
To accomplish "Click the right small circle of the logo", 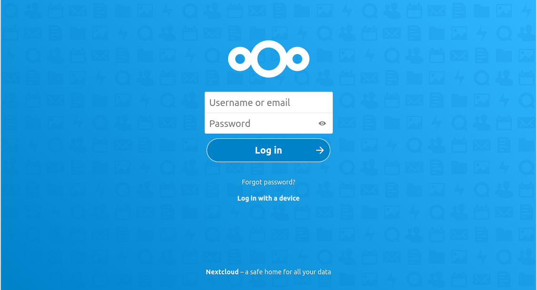I will [x=297, y=59].
